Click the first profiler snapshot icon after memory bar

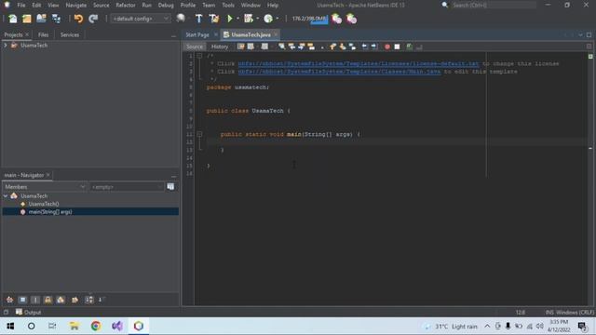coord(336,19)
